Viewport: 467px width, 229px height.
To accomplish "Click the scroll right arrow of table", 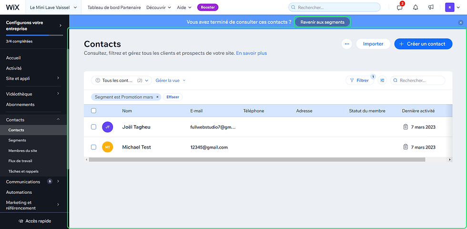I will (450, 160).
